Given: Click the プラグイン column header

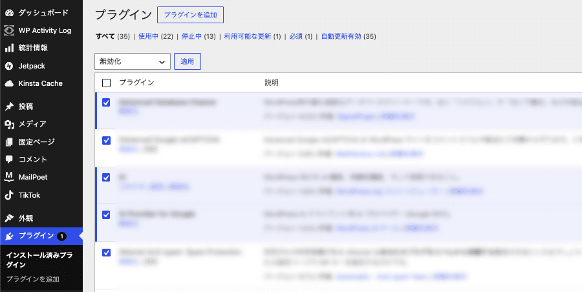Looking at the screenshot, I should (136, 83).
